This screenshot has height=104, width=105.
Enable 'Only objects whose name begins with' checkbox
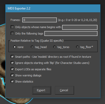pos(12,27)
